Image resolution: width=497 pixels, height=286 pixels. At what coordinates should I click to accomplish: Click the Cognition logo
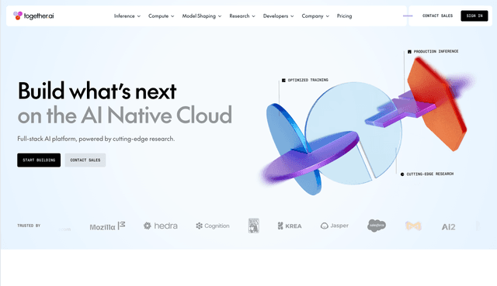(x=212, y=226)
